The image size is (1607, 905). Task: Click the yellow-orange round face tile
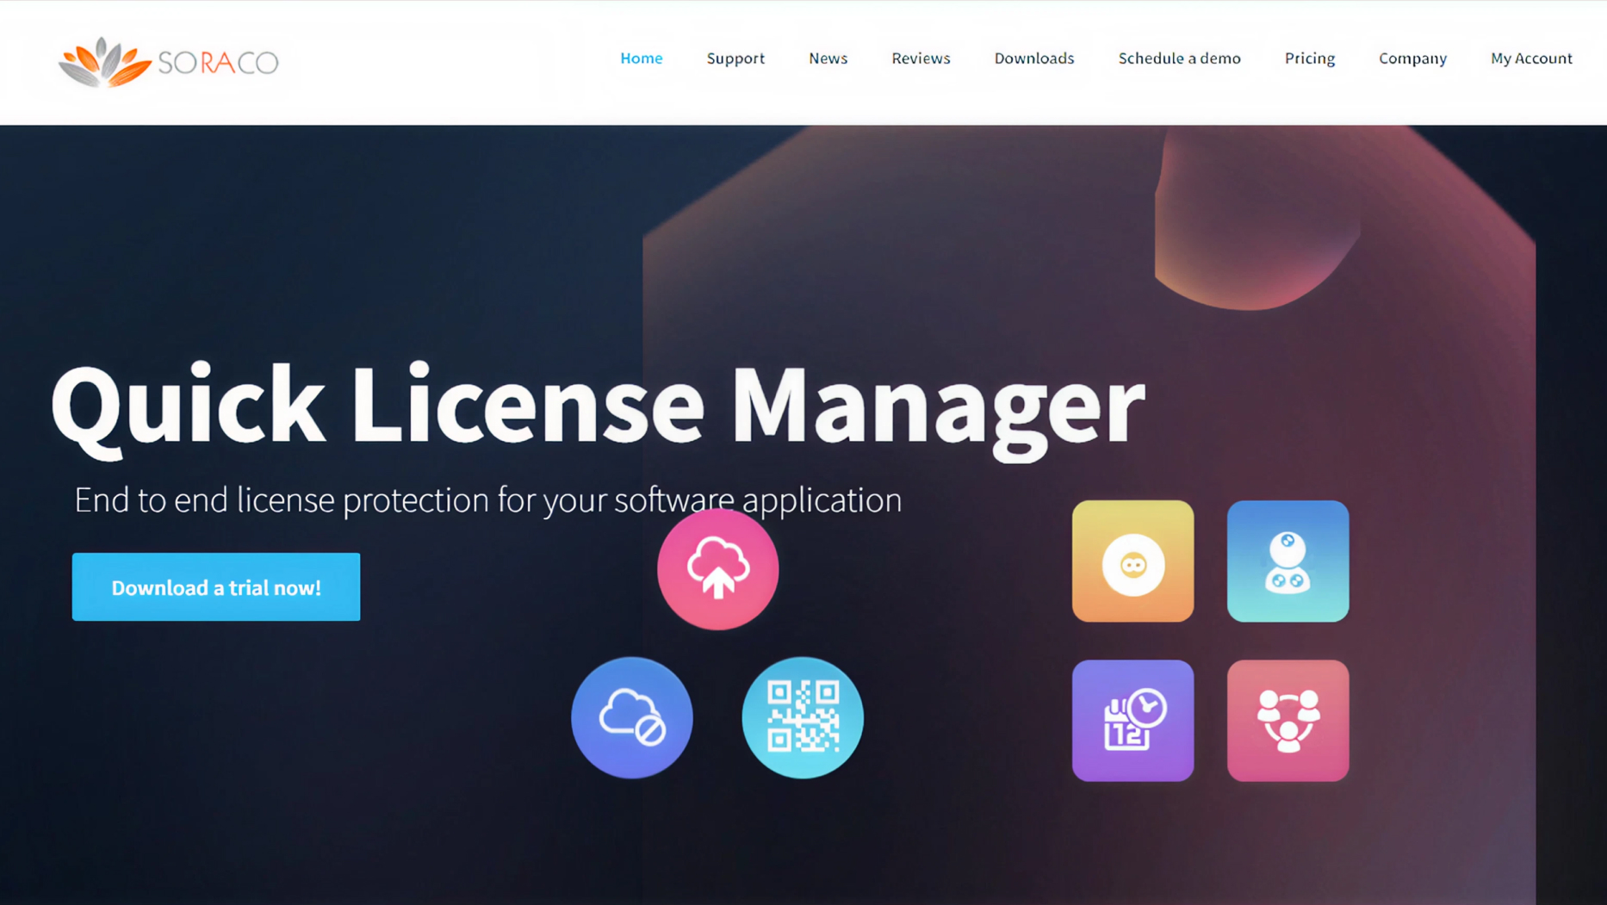1132,561
